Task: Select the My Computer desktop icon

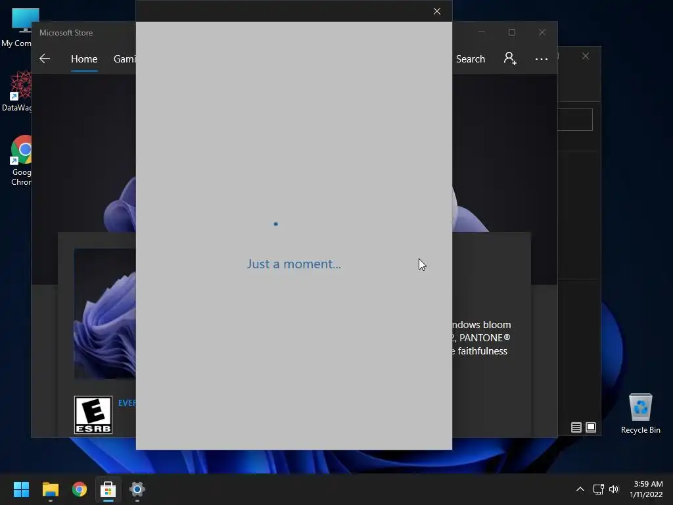Action: pos(16,28)
